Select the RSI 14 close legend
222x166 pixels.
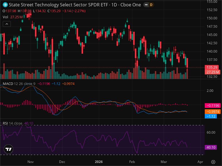click(x=12, y=123)
